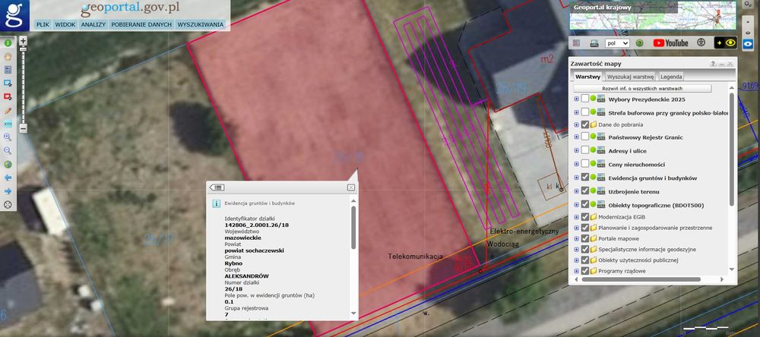The image size is (760, 337).
Task: Open the 'pol' language dropdown
Action: click(617, 43)
